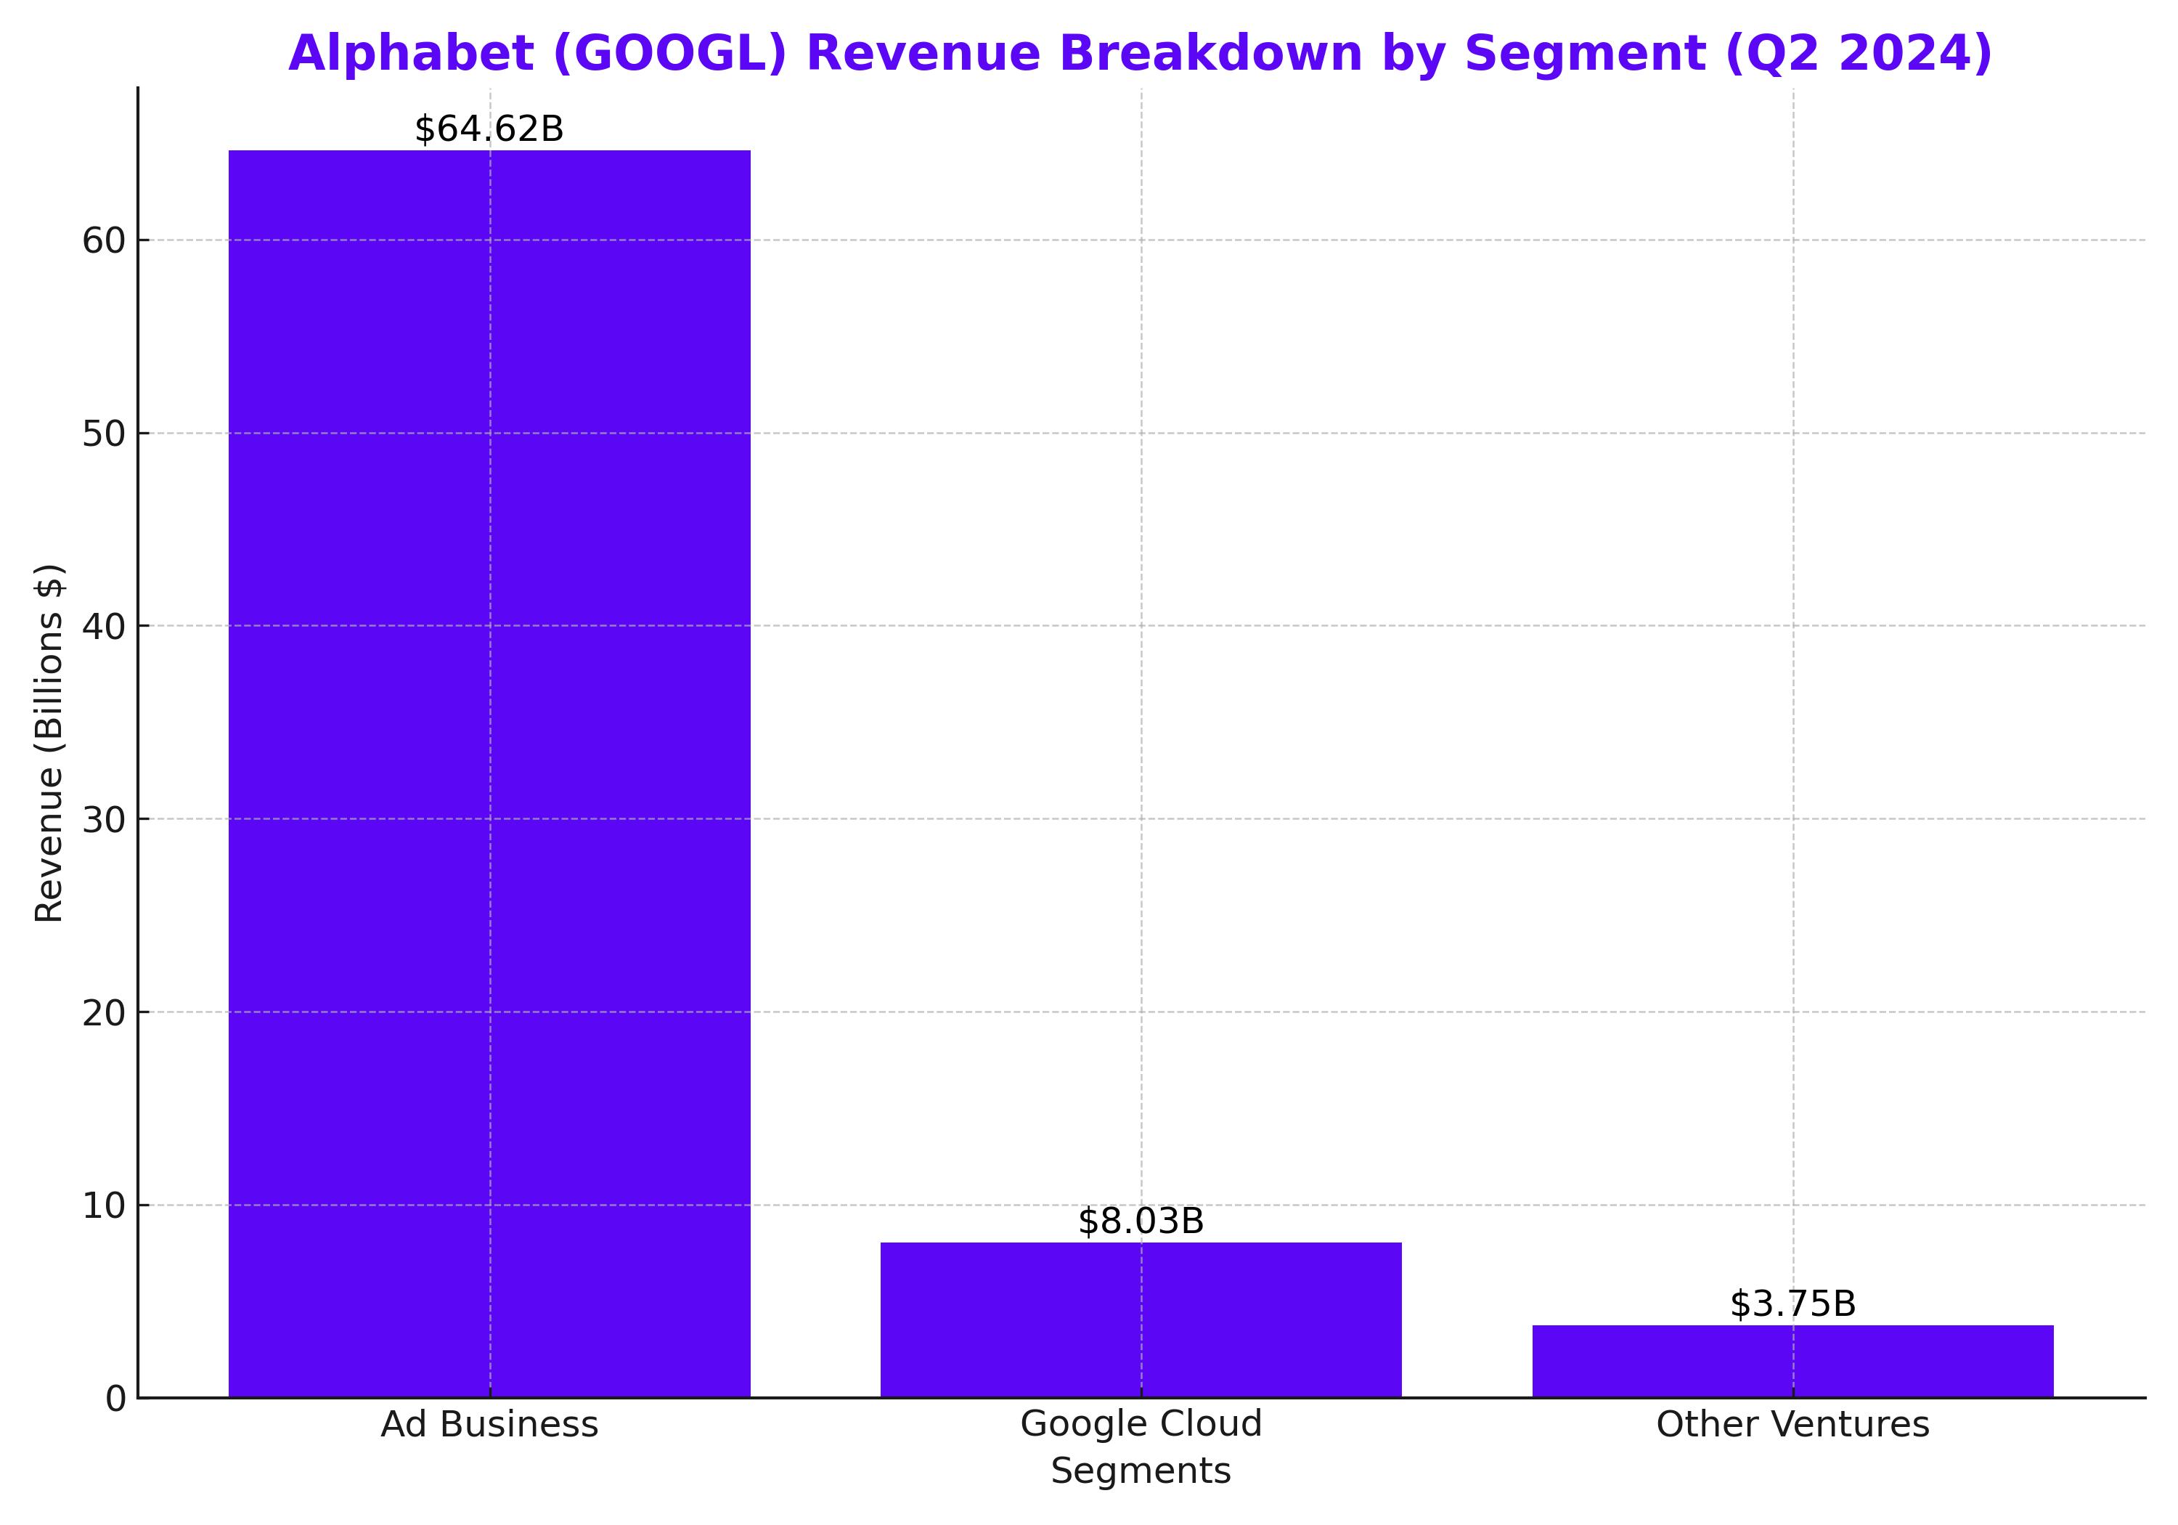Click the 60 tick label on y-axis
The image size is (2178, 1525).
(103, 241)
